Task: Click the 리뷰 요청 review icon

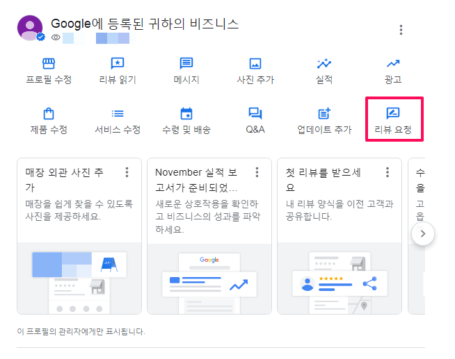Action: click(x=393, y=113)
